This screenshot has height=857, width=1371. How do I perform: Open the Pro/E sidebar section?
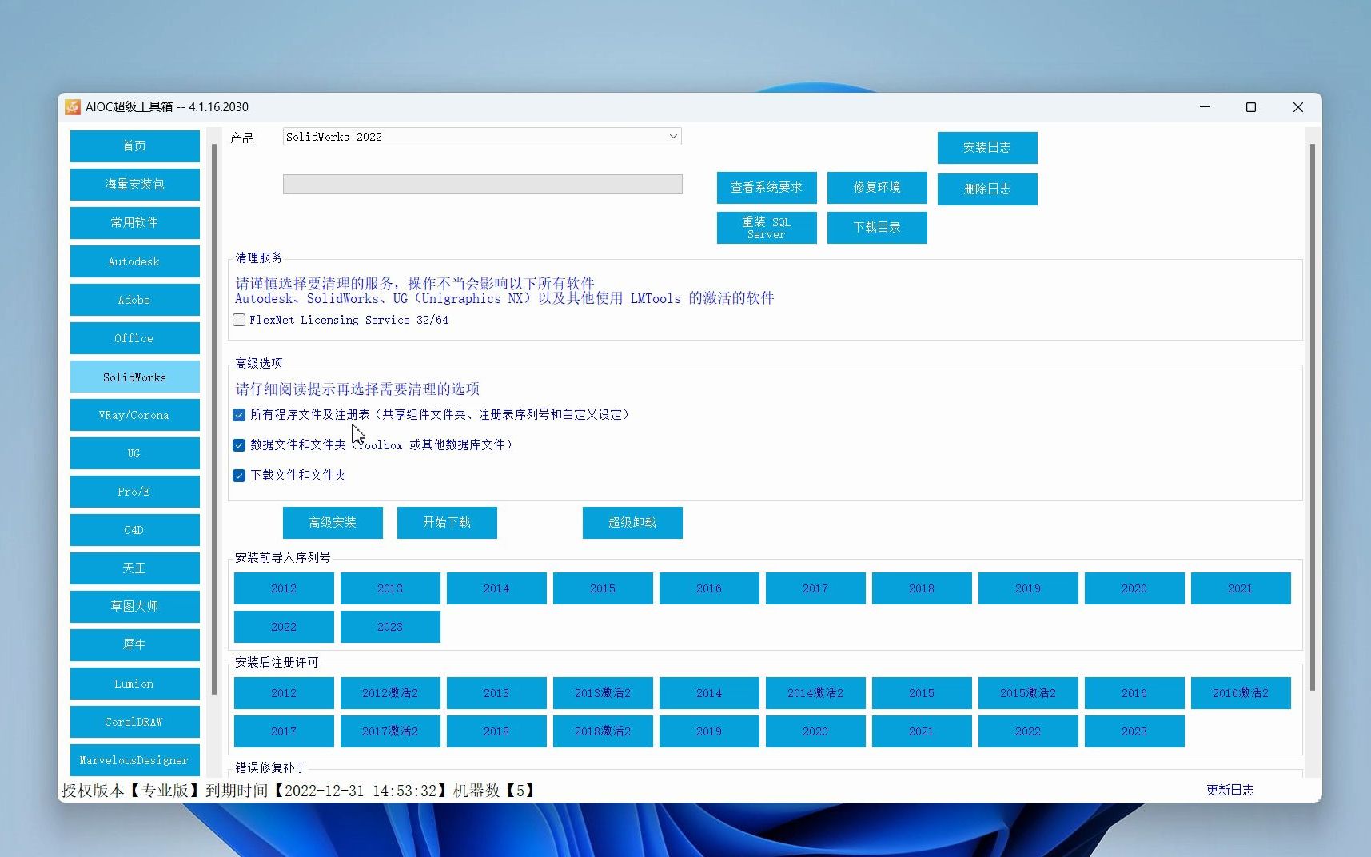click(135, 492)
